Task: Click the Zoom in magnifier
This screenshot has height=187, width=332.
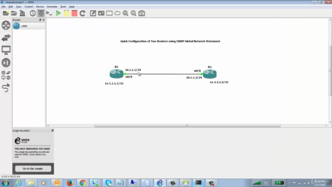Action: click(x=126, y=14)
